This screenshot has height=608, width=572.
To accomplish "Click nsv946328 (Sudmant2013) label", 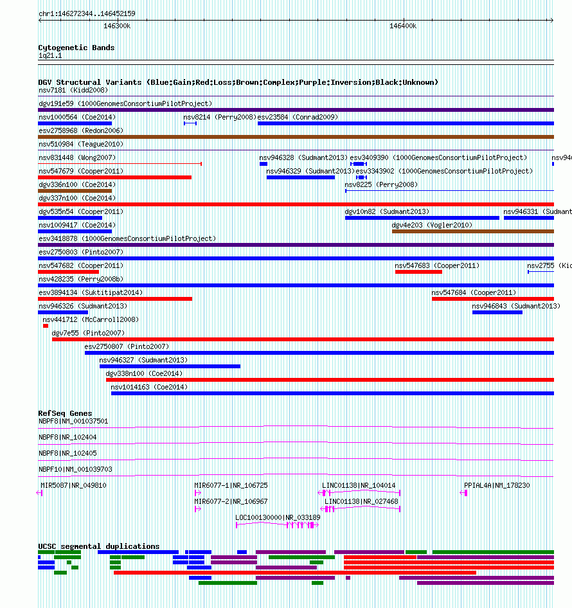I will click(303, 158).
